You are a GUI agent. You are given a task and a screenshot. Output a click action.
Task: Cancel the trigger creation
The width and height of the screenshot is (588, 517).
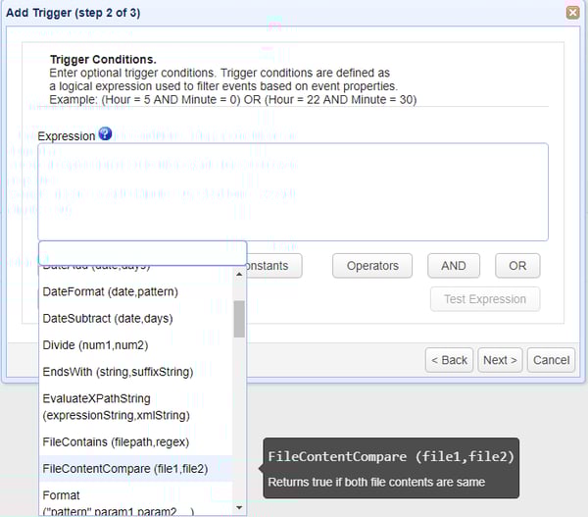pos(550,360)
